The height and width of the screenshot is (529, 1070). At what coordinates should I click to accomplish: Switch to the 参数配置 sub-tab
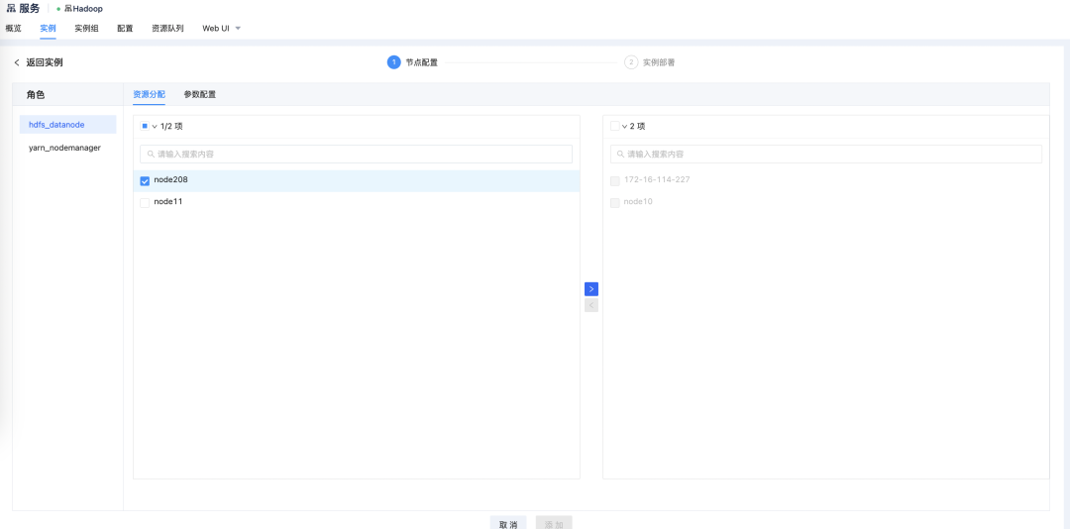pyautogui.click(x=200, y=95)
